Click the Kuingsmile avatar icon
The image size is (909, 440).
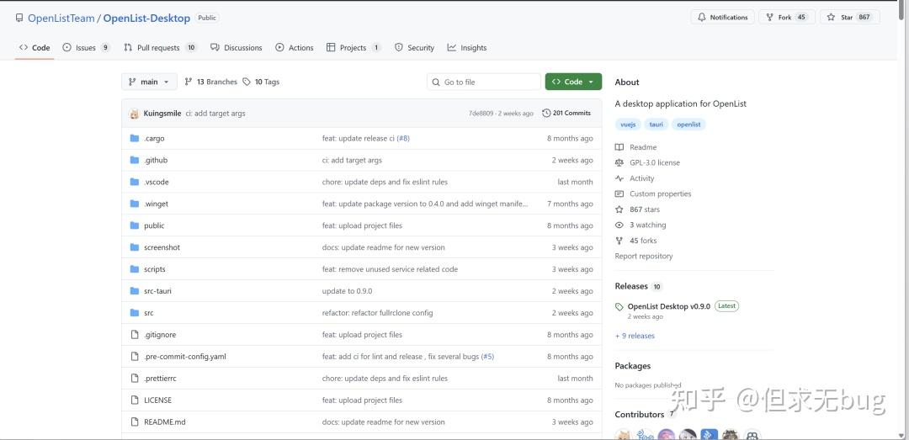coord(134,114)
